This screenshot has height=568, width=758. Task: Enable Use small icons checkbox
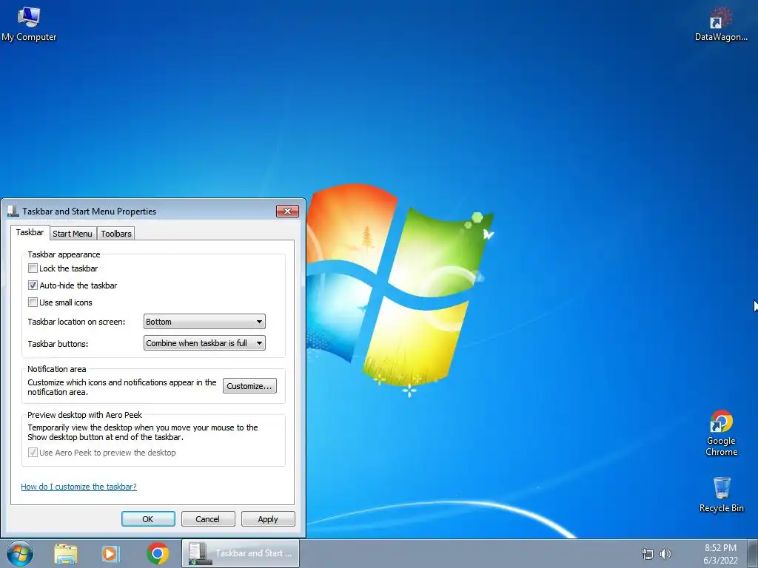tap(33, 302)
